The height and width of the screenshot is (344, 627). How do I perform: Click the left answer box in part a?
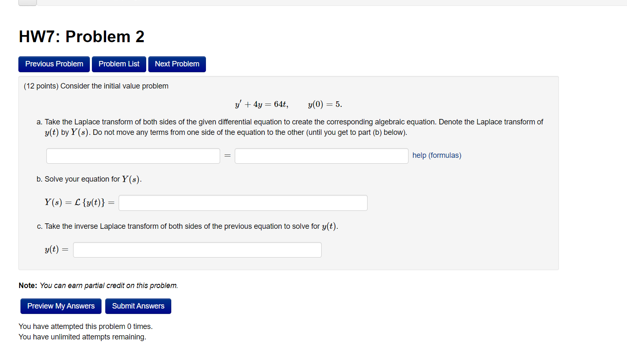pyautogui.click(x=133, y=155)
